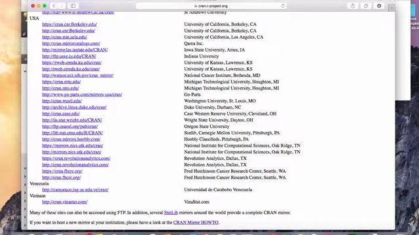Click Iowa State University, Ames text
419x235 pixels.
214,50
